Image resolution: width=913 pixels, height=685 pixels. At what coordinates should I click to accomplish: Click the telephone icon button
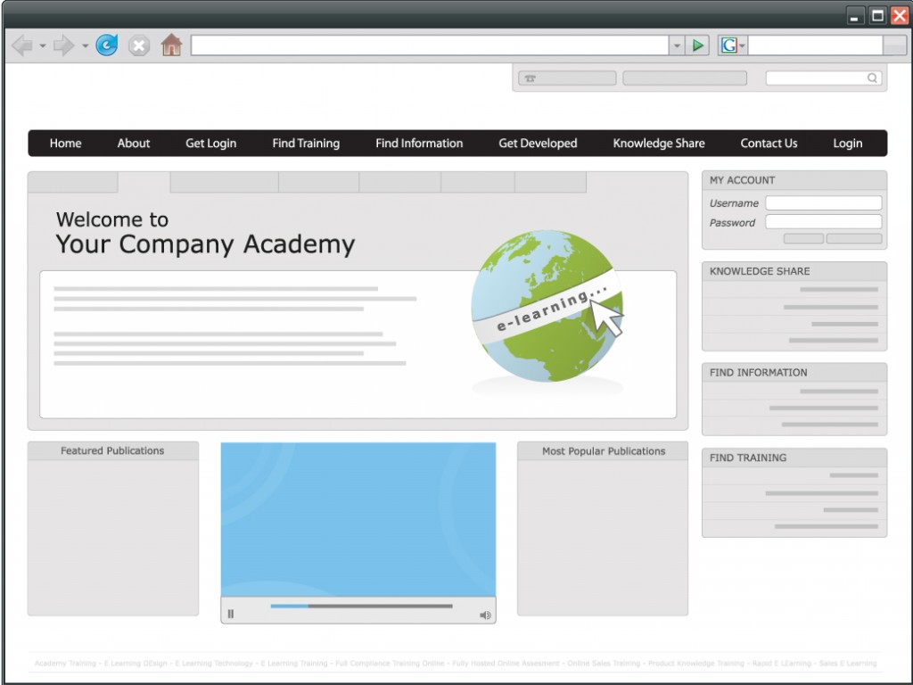(x=566, y=78)
